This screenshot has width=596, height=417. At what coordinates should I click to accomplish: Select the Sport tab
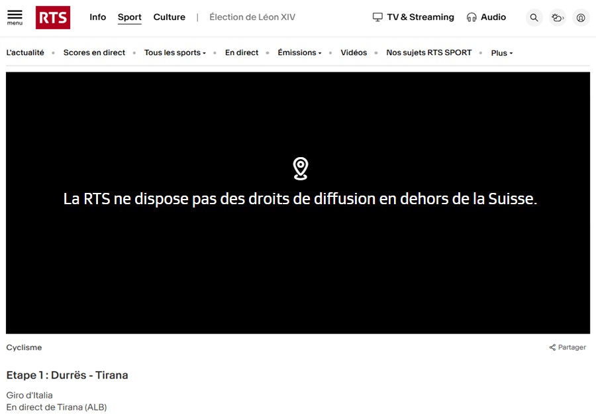pyautogui.click(x=129, y=17)
